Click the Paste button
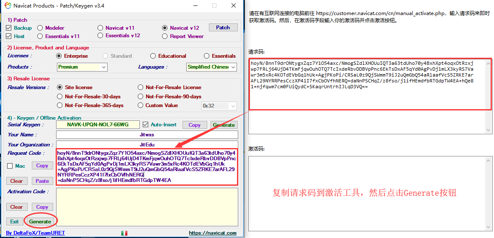494x238 pixels. [x=42, y=181]
